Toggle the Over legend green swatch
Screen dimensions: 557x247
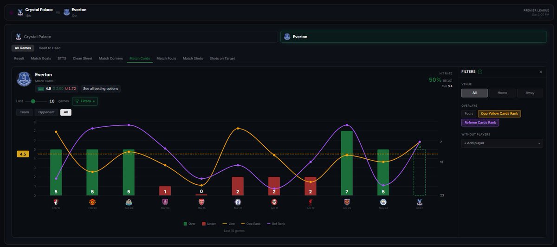(x=186, y=224)
